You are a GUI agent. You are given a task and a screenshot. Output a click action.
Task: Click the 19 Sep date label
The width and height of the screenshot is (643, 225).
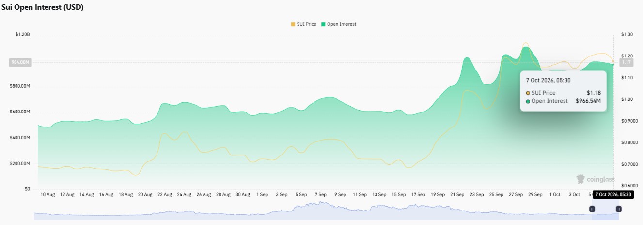tap(438, 195)
